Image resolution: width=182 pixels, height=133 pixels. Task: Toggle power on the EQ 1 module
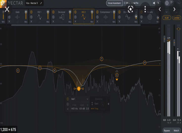[31, 12]
